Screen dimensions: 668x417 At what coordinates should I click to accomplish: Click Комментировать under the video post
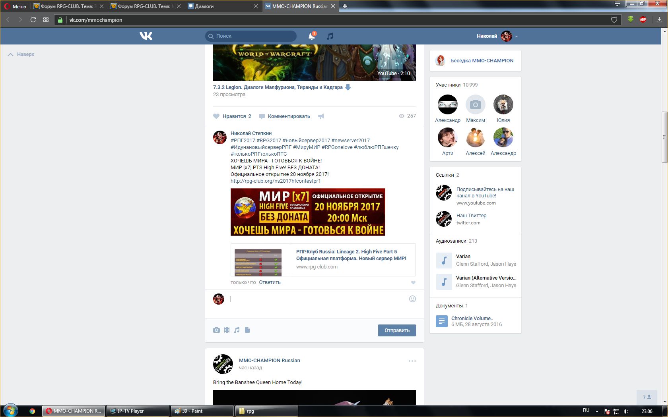tap(285, 116)
